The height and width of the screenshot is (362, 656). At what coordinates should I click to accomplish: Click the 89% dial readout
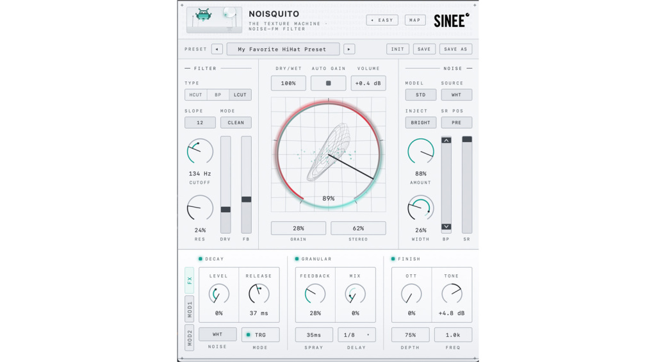tap(329, 199)
